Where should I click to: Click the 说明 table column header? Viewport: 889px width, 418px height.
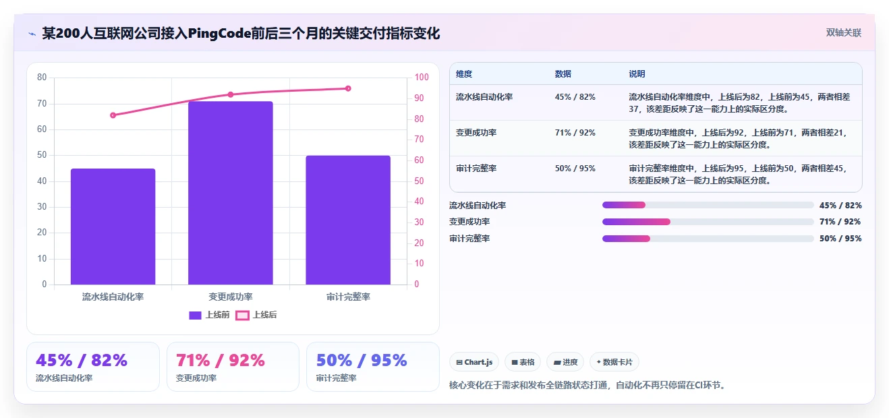[x=637, y=74]
